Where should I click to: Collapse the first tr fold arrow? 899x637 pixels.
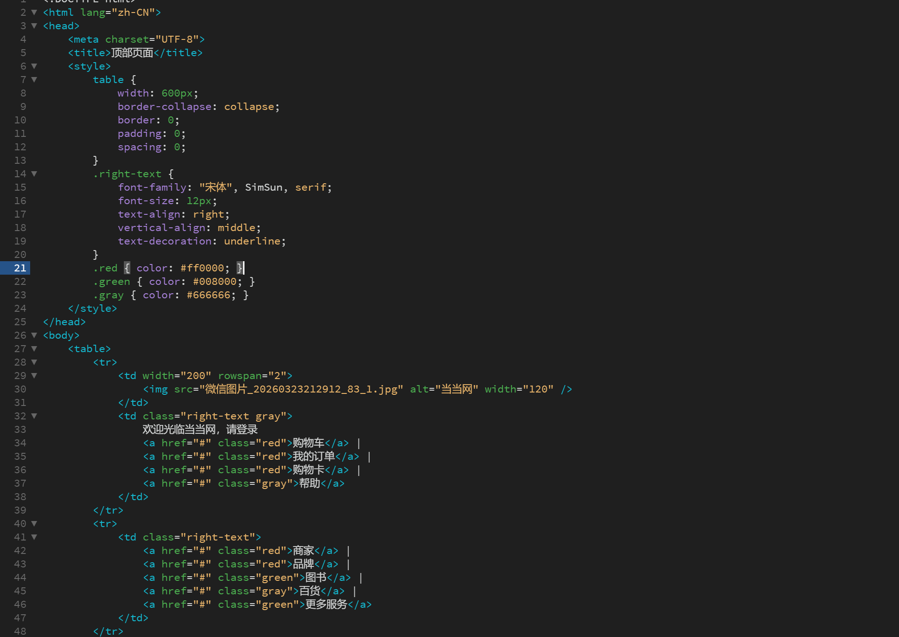click(x=34, y=362)
